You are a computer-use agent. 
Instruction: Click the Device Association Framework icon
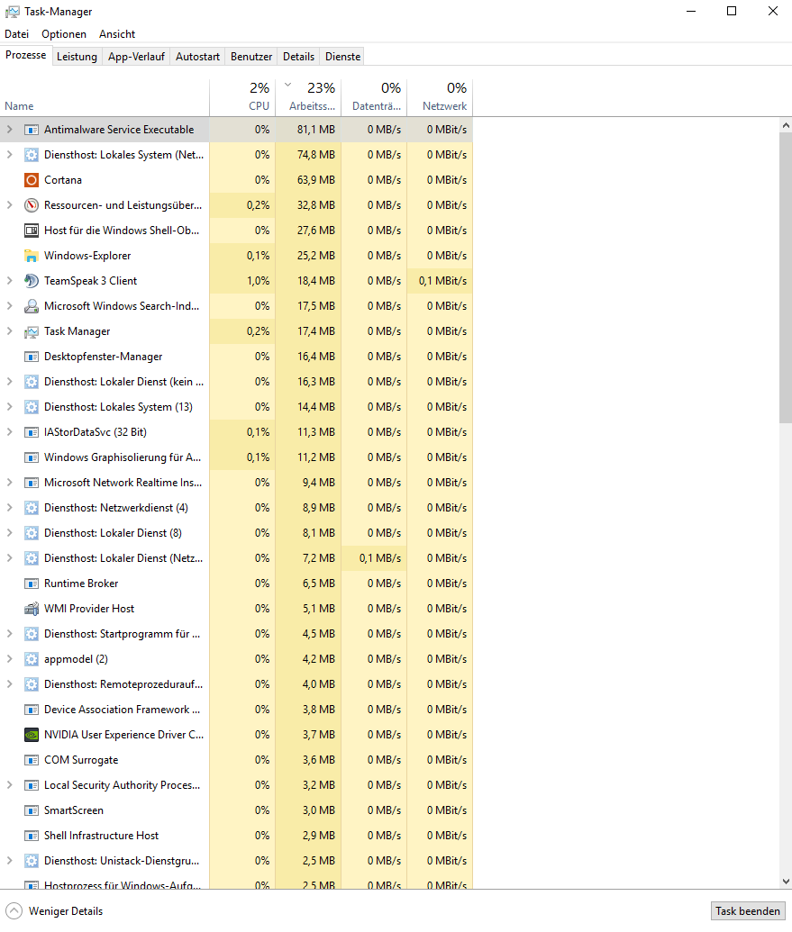pos(32,710)
